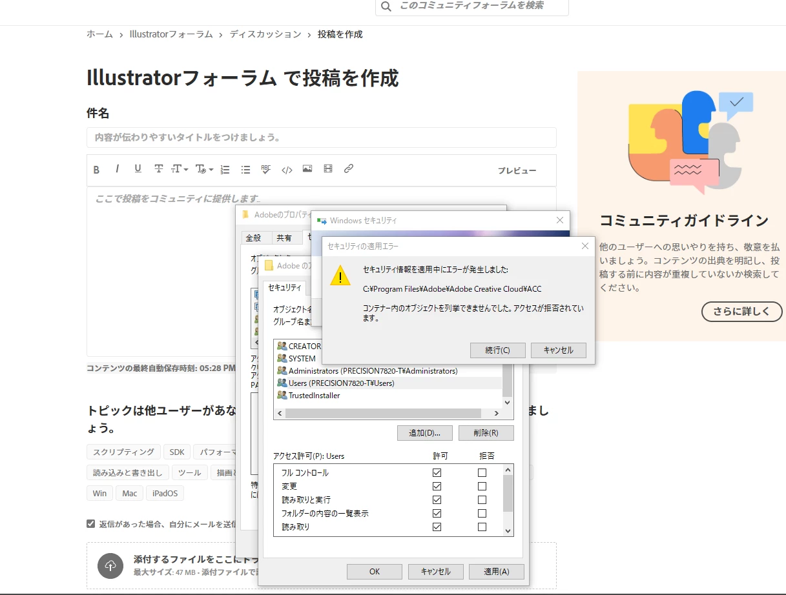Insert a bulleted list
Image resolution: width=786 pixels, height=595 pixels.
point(245,170)
